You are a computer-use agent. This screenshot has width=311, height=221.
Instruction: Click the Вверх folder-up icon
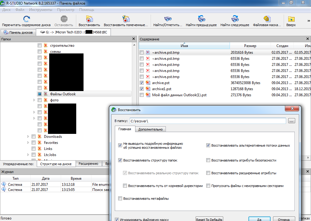tap(291, 19)
